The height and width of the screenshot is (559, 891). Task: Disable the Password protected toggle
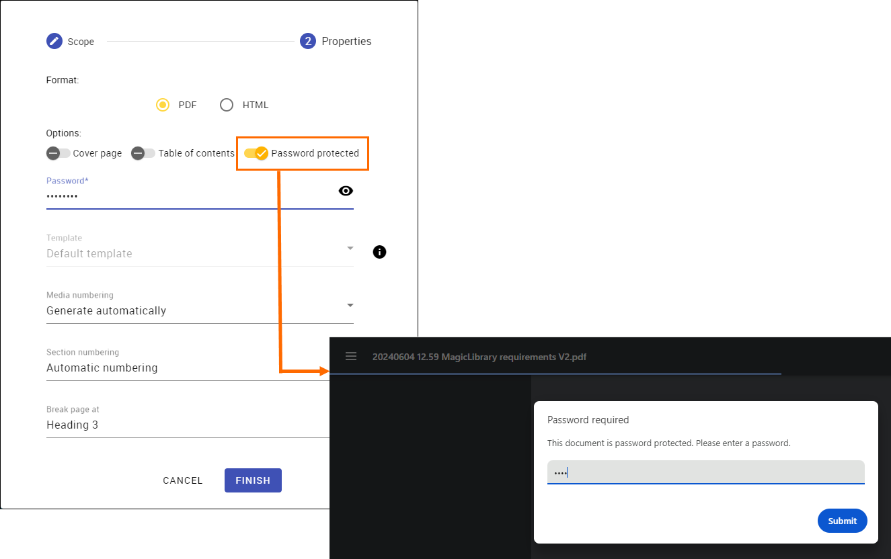(256, 153)
